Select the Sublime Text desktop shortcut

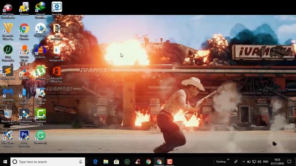(x=8, y=73)
